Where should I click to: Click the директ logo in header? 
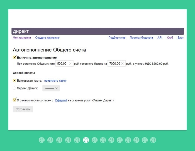pyautogui.click(x=21, y=31)
